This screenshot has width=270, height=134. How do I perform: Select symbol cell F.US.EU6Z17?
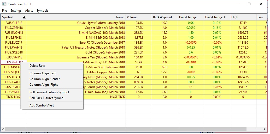click(x=14, y=43)
